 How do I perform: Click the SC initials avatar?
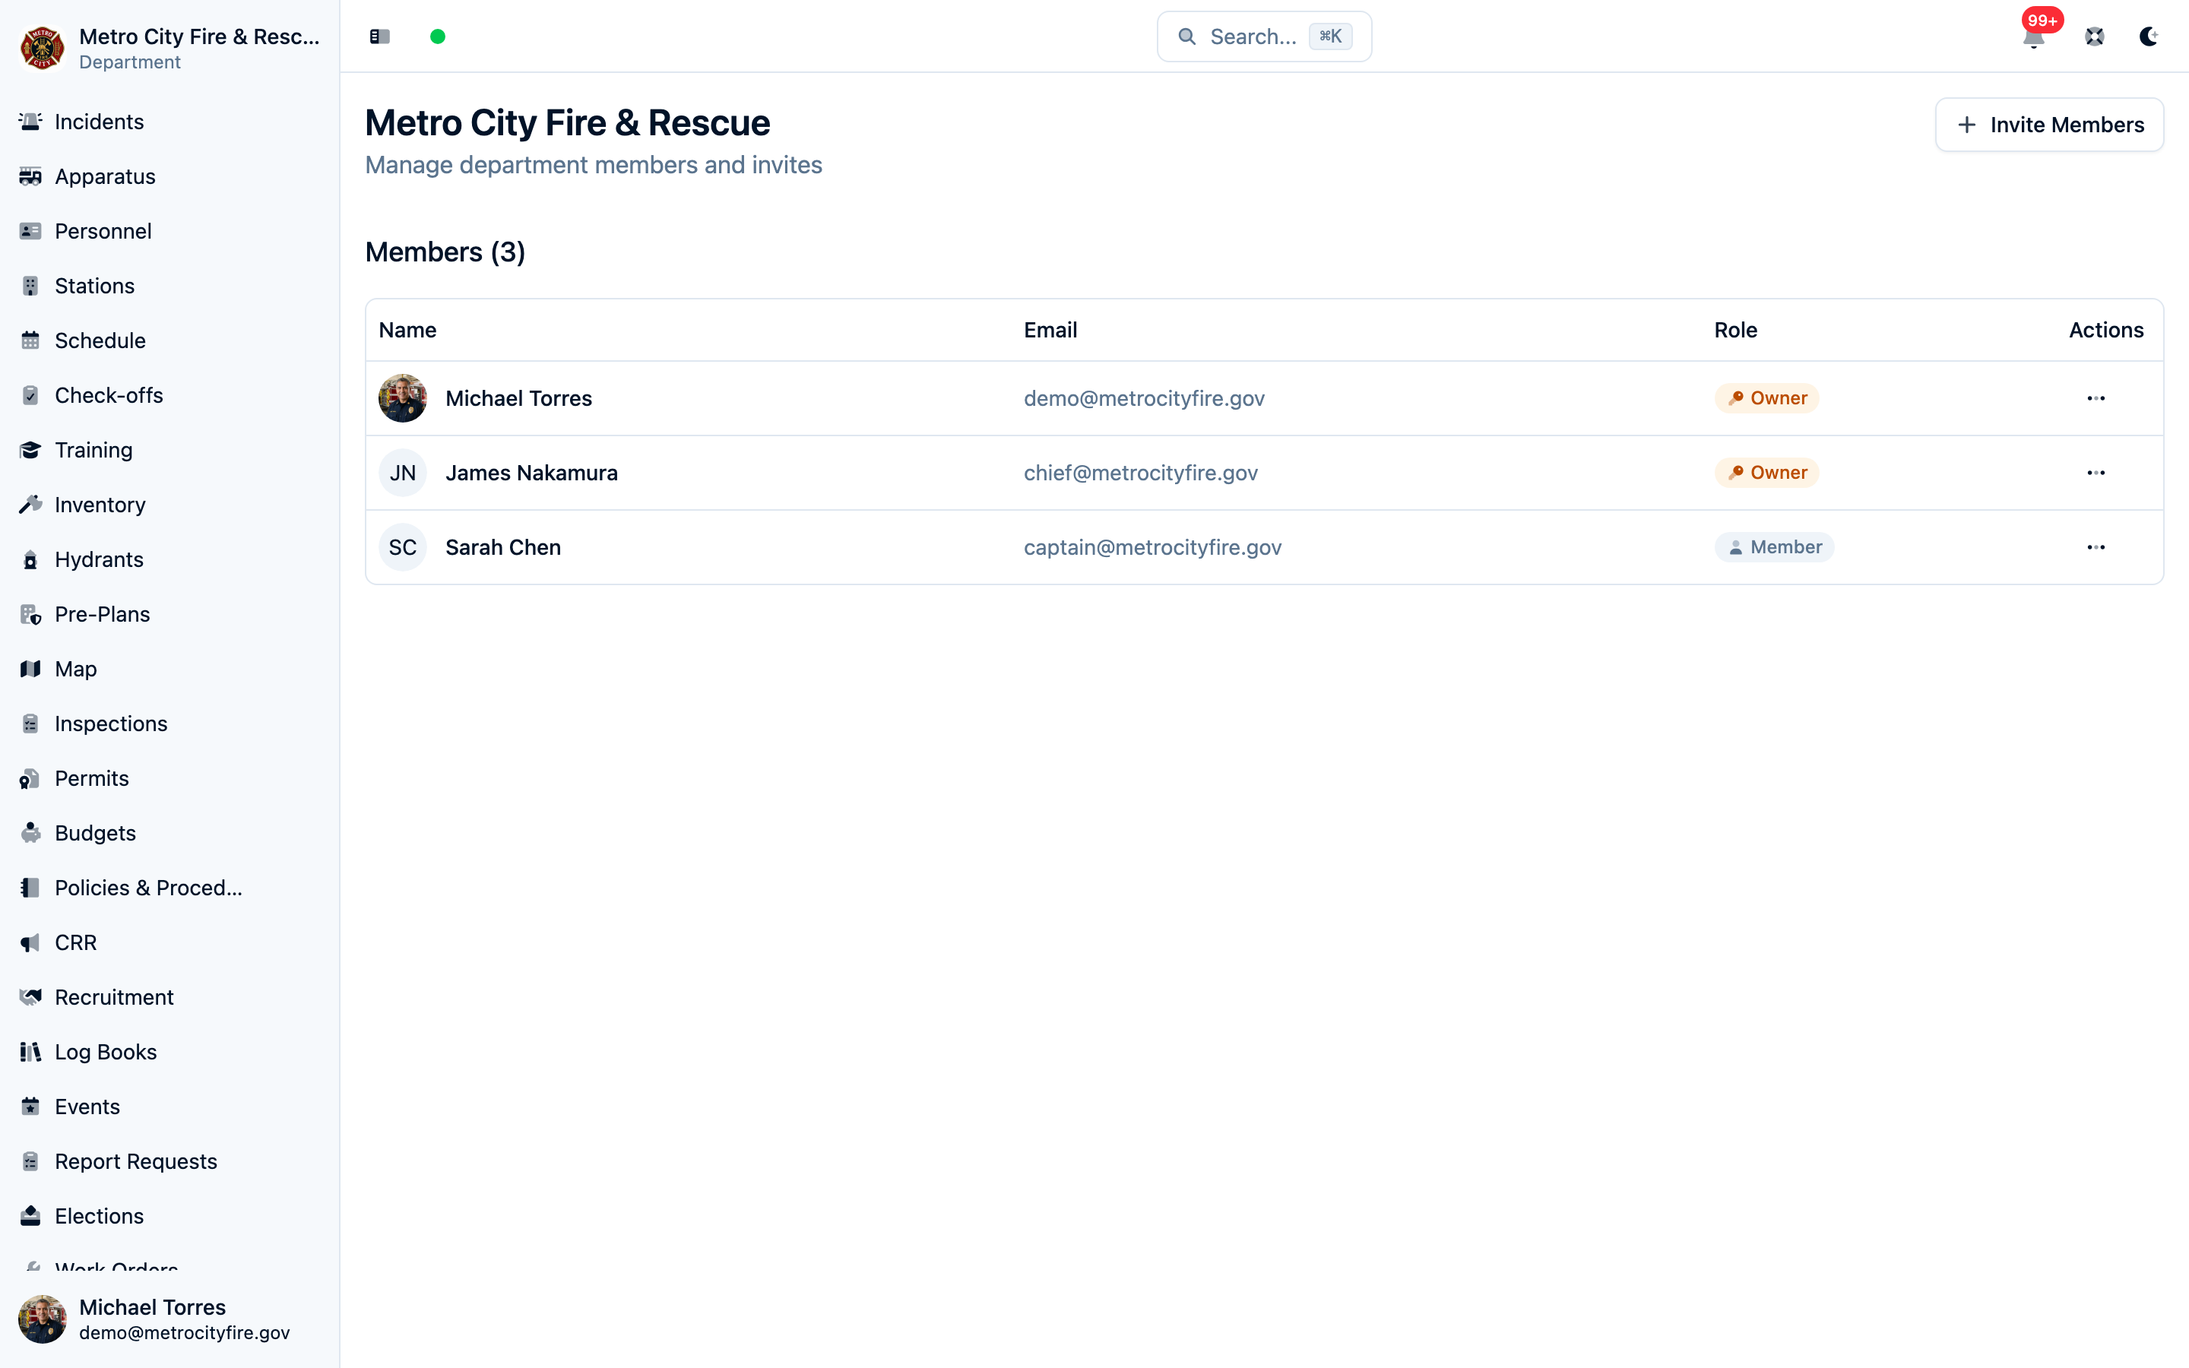(x=403, y=547)
